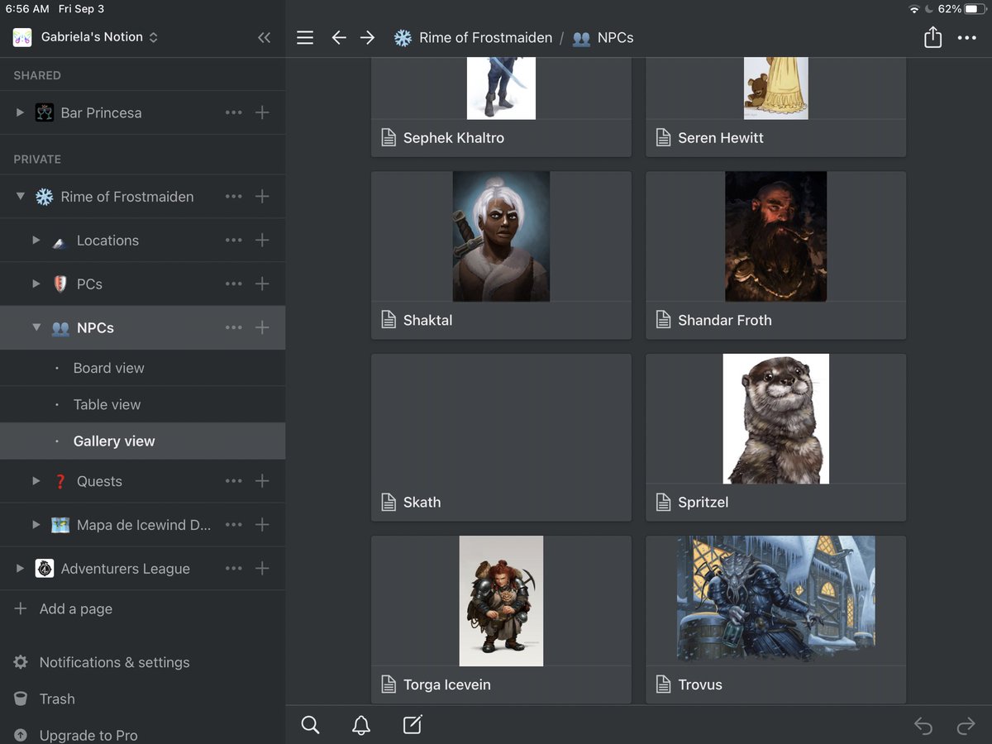Open the Shandar Froth portrait card

point(775,236)
